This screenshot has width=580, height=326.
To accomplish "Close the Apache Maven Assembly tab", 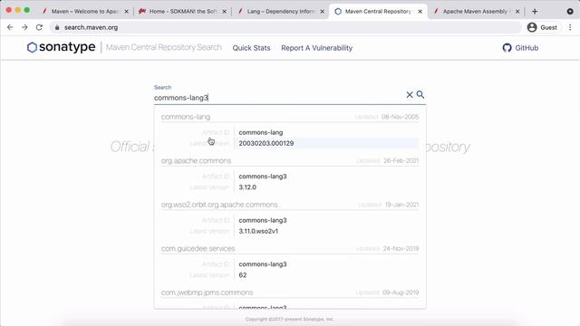I will click(517, 12).
